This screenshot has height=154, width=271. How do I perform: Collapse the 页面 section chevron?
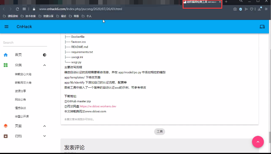(45, 126)
